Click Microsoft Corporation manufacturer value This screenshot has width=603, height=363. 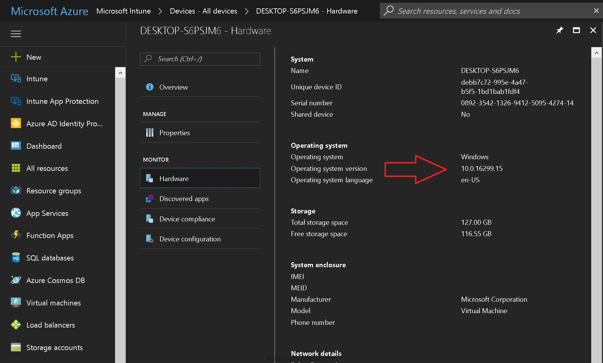(x=494, y=299)
